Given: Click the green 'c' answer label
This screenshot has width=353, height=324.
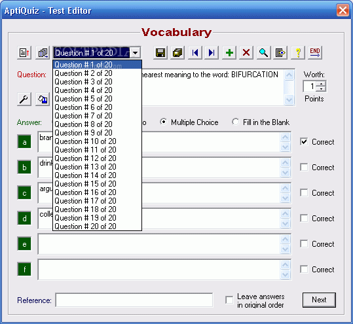Looking at the screenshot, I should (24, 193).
